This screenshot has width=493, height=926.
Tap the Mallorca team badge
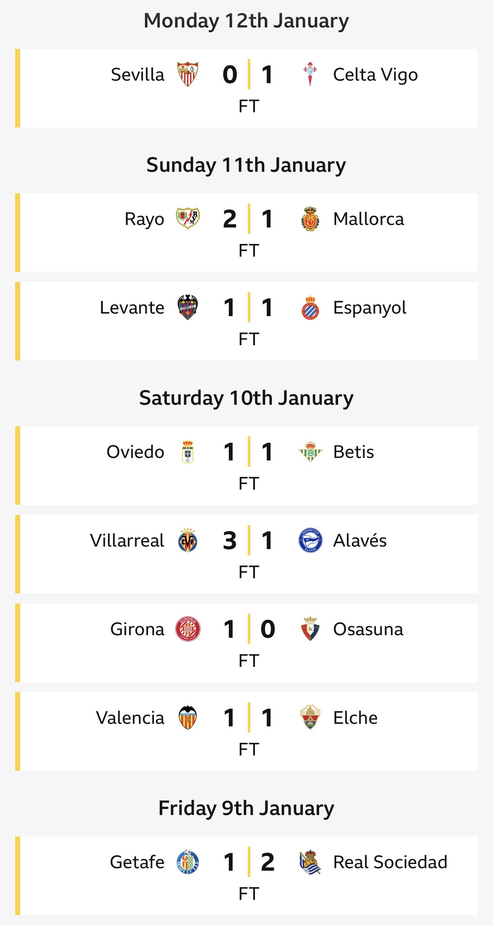310,219
